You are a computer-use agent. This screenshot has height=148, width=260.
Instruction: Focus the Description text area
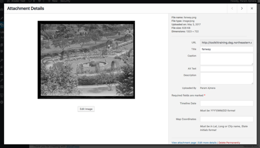click(226, 78)
